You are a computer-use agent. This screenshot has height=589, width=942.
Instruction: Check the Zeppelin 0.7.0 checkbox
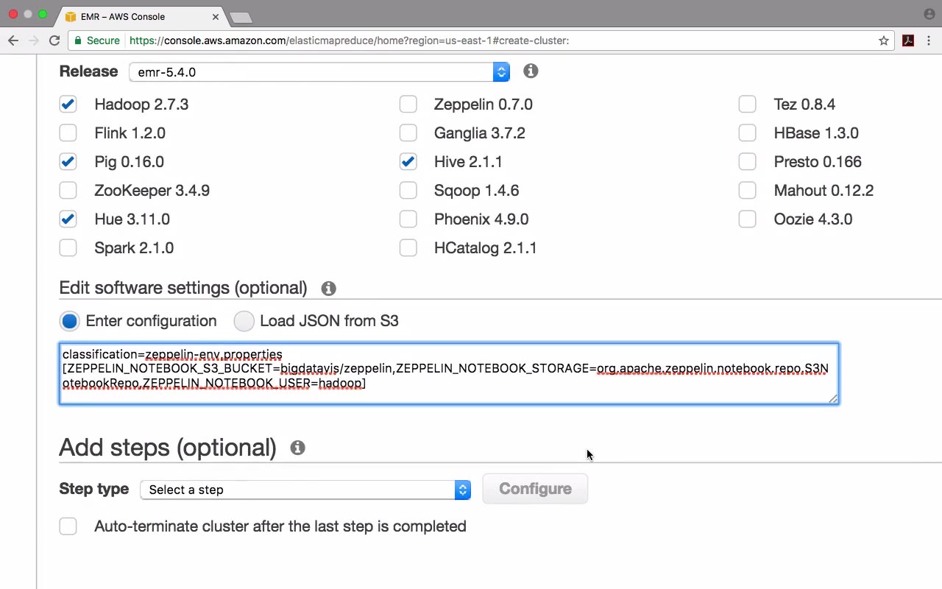[408, 105]
